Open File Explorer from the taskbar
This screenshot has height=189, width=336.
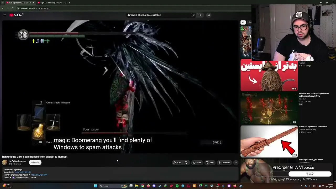[136, 186]
